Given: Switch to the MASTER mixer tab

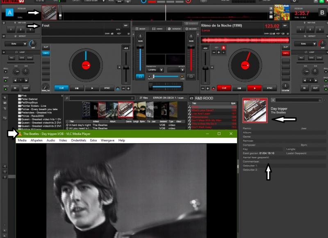Looking at the screenshot, I should pos(191,29).
